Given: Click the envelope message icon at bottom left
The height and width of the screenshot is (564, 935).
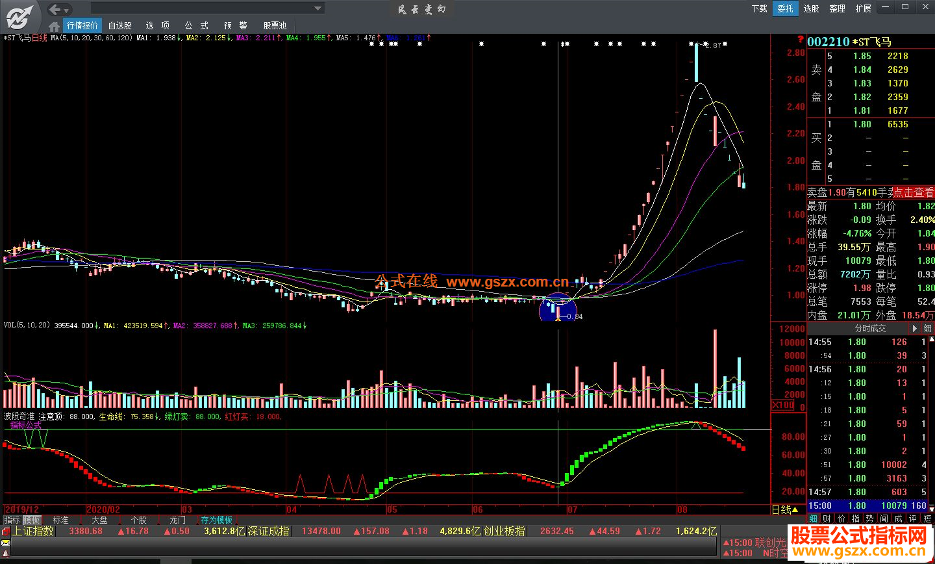Looking at the screenshot, I should click(5, 543).
